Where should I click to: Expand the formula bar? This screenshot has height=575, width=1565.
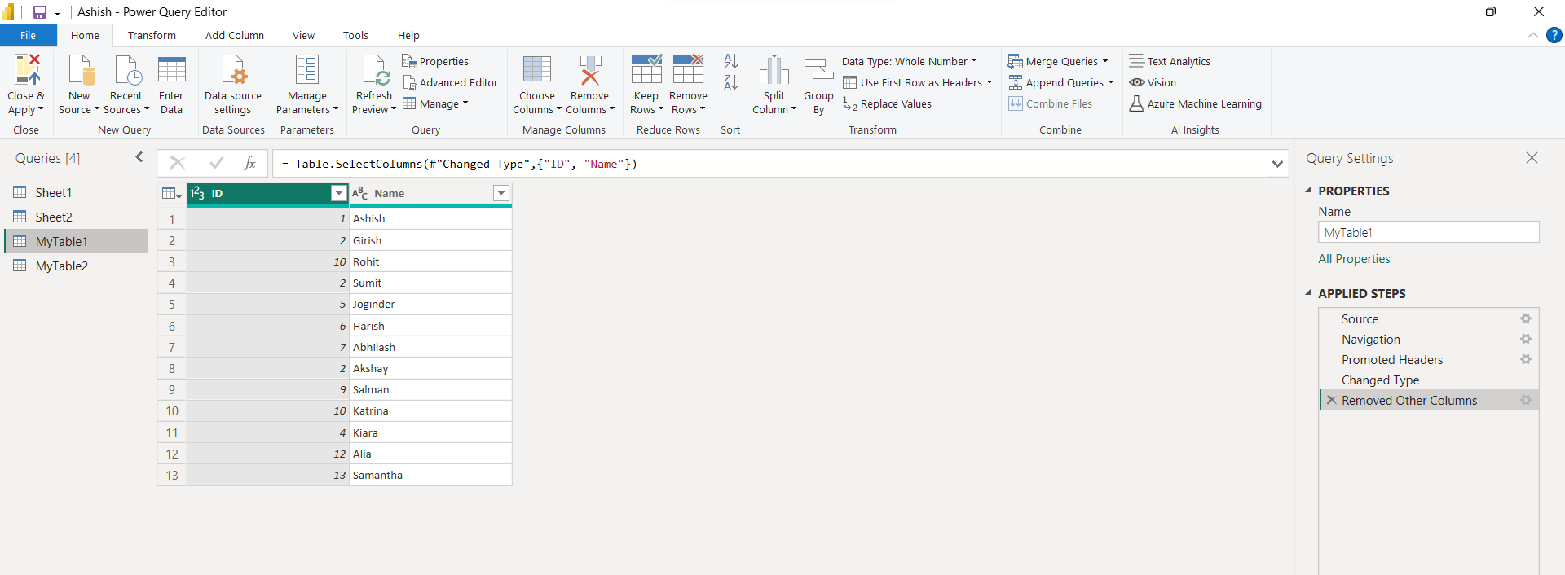1277,164
